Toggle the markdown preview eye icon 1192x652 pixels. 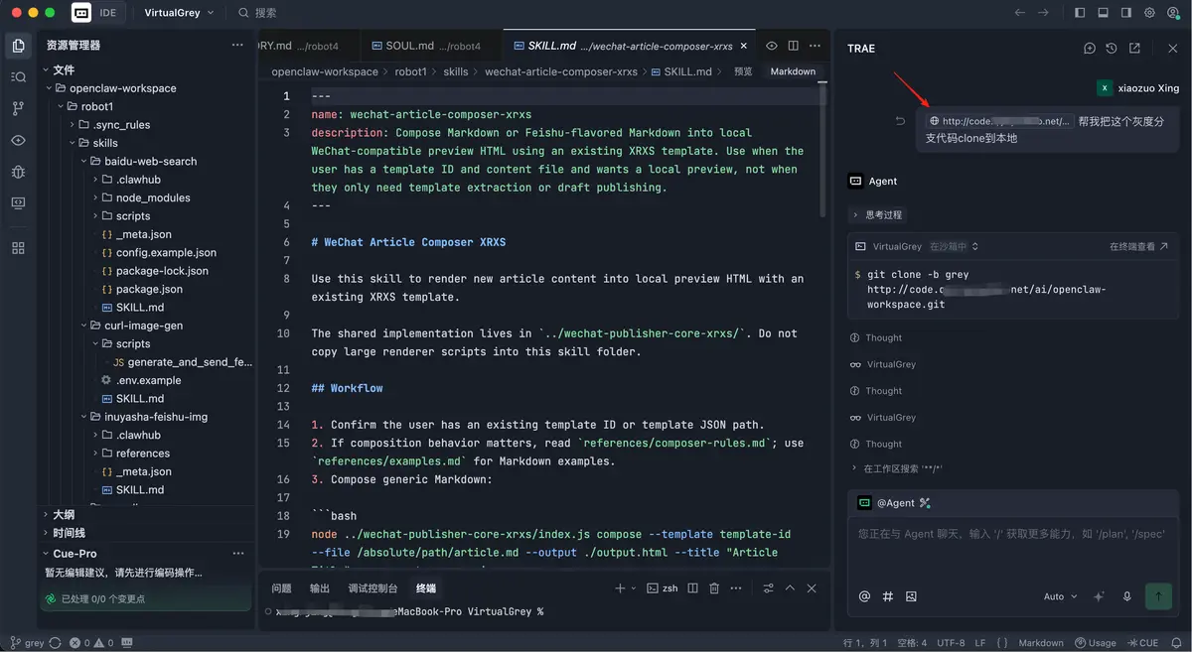771,46
